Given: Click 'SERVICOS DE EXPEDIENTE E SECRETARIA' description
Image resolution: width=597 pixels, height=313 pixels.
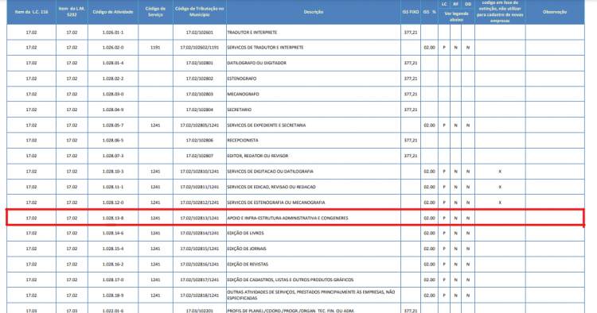Looking at the screenshot, I should [x=267, y=126].
